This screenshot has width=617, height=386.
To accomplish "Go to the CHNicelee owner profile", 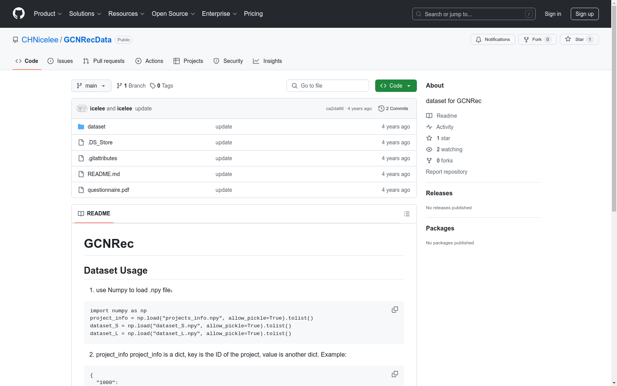I will [40, 40].
